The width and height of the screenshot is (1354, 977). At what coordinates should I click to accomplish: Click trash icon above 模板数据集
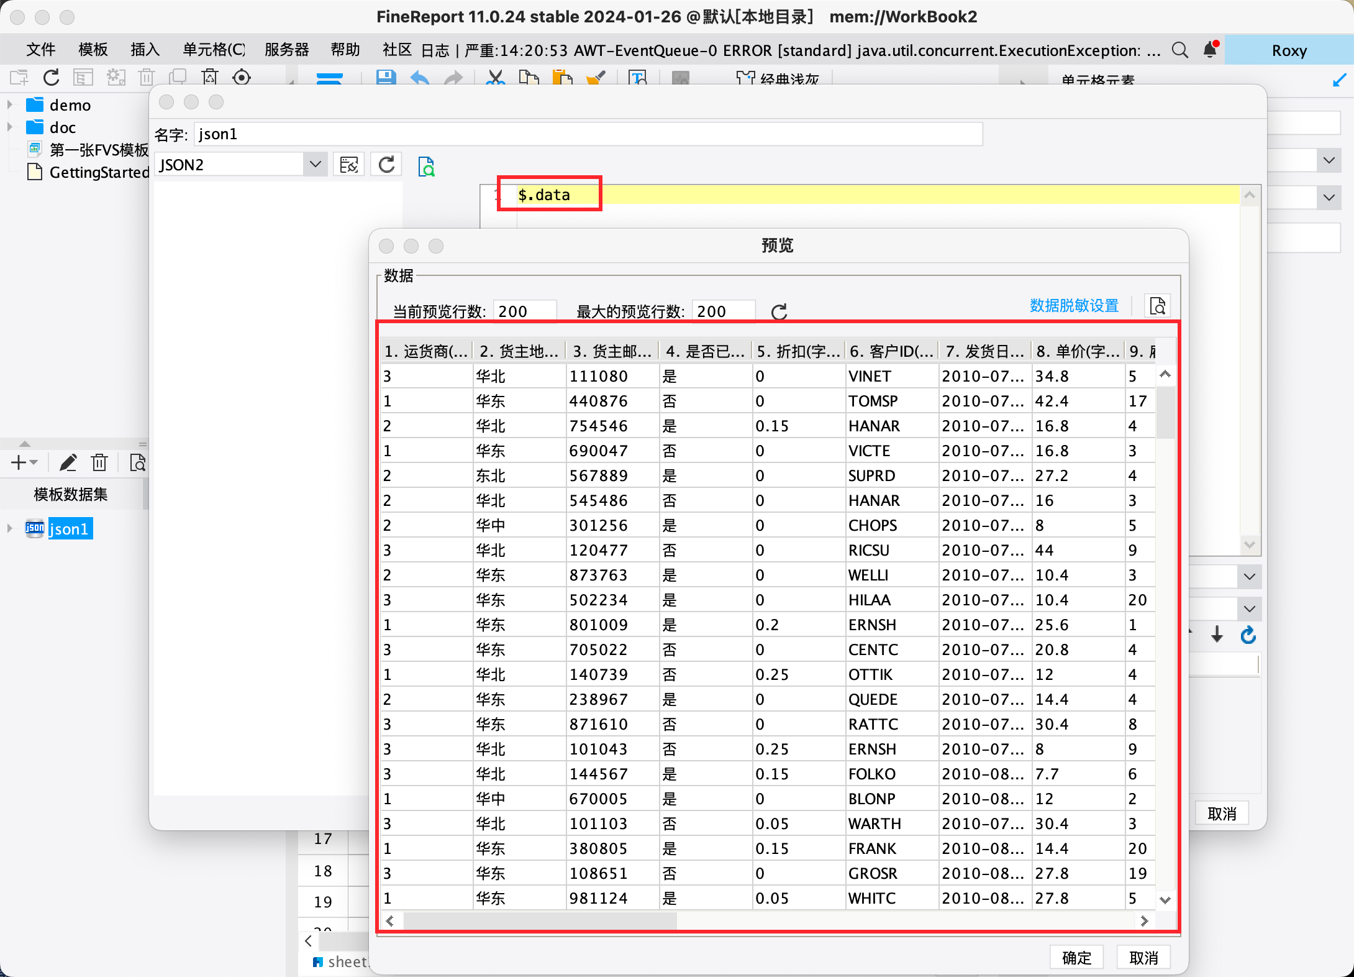(x=99, y=462)
